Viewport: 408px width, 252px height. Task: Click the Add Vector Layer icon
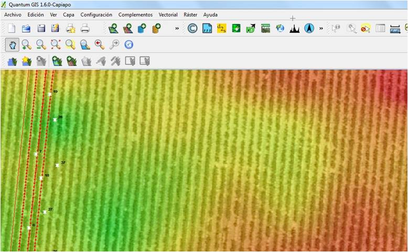coord(113,28)
